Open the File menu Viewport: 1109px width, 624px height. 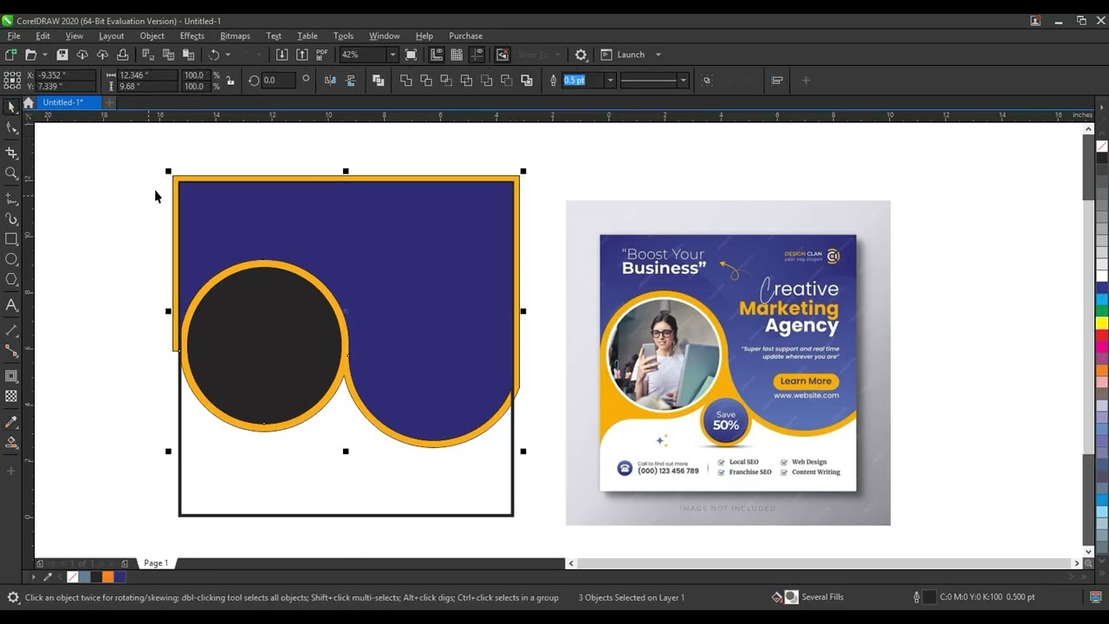click(x=14, y=36)
